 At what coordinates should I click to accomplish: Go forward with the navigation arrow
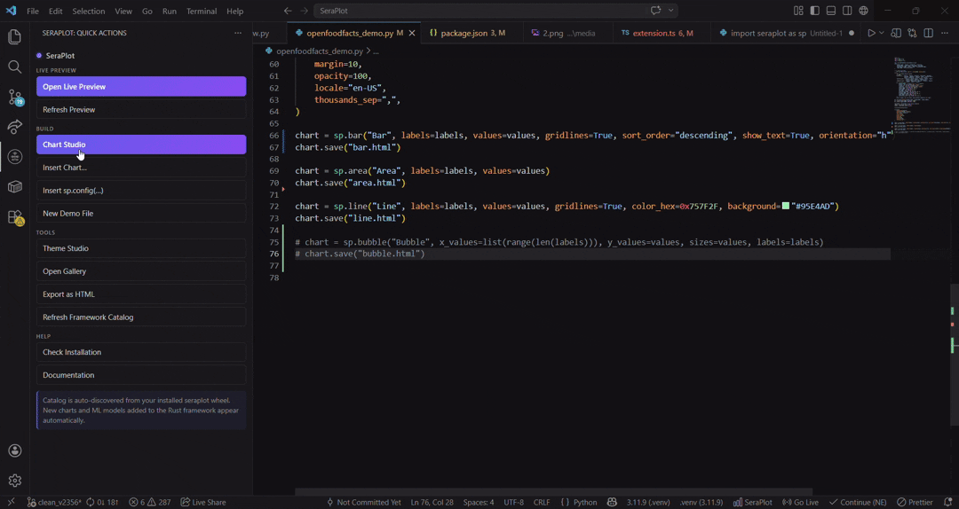pos(304,11)
